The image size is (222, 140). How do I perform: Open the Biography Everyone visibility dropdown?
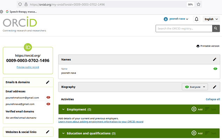point(195,87)
